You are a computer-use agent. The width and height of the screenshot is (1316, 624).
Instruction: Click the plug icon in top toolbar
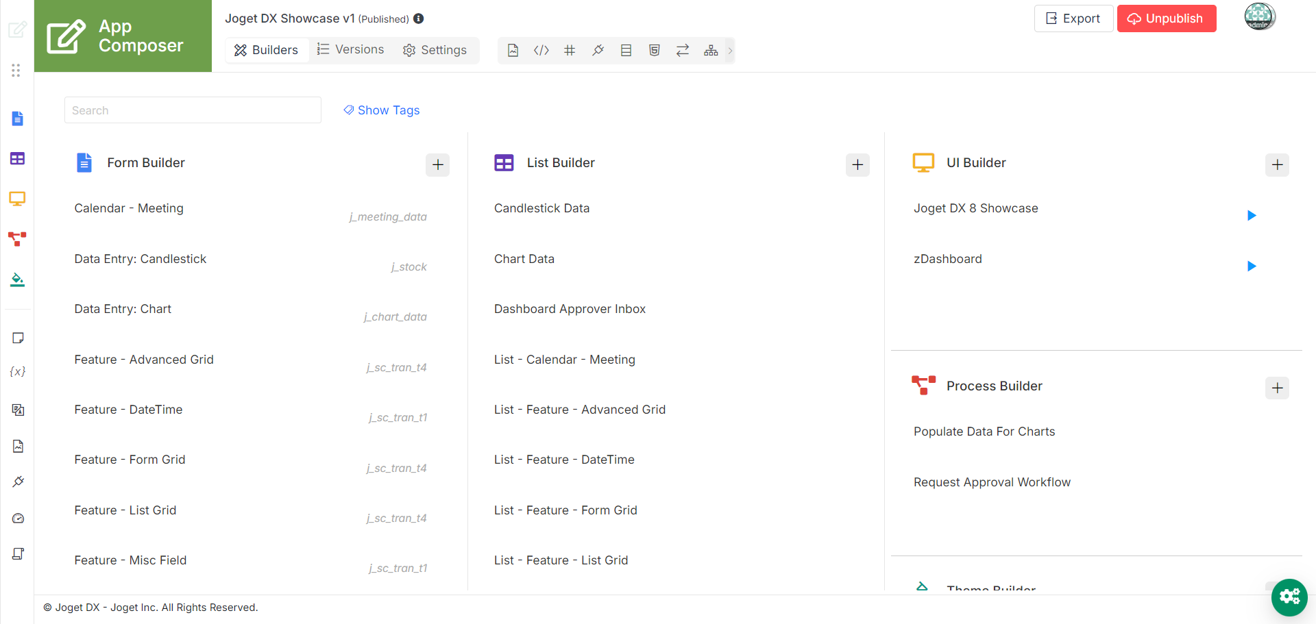598,50
